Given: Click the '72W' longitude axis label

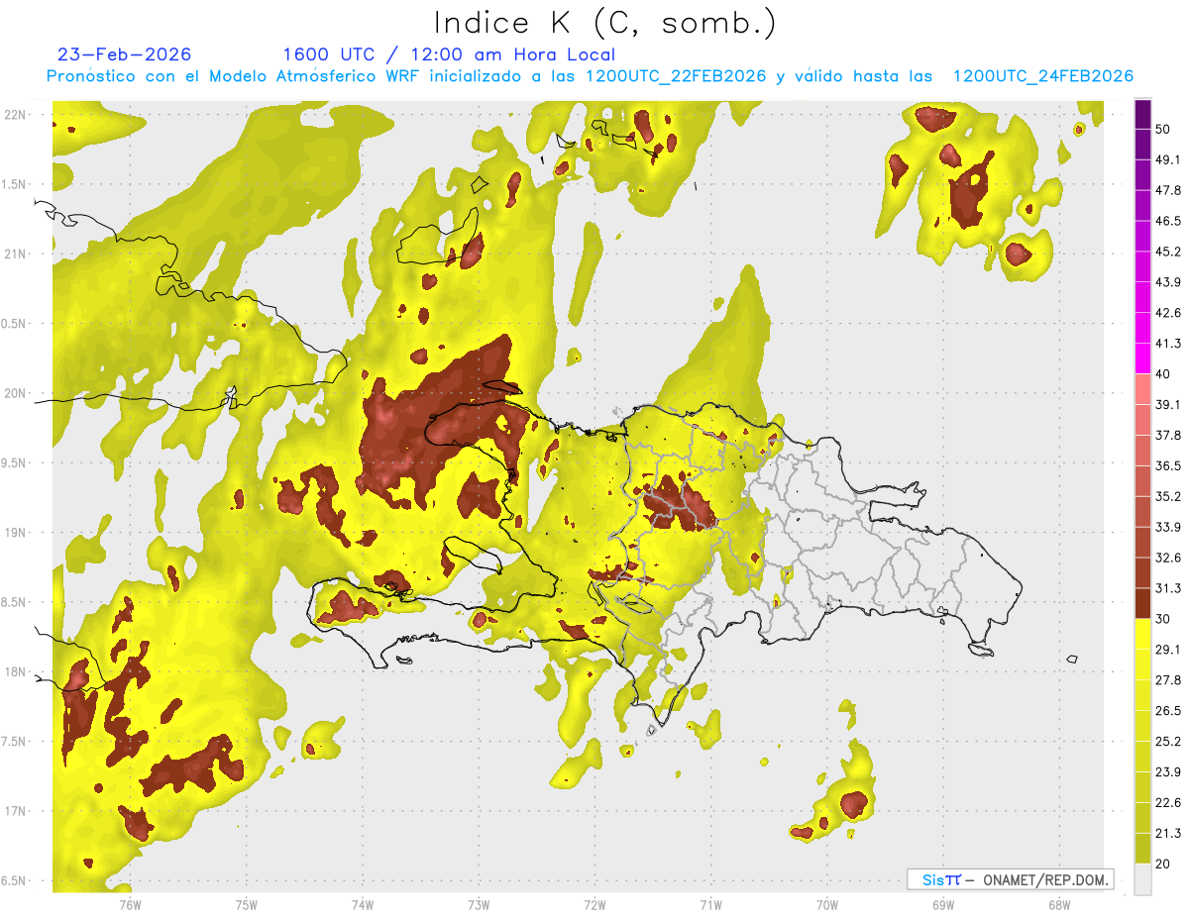Looking at the screenshot, I should click(x=594, y=904).
